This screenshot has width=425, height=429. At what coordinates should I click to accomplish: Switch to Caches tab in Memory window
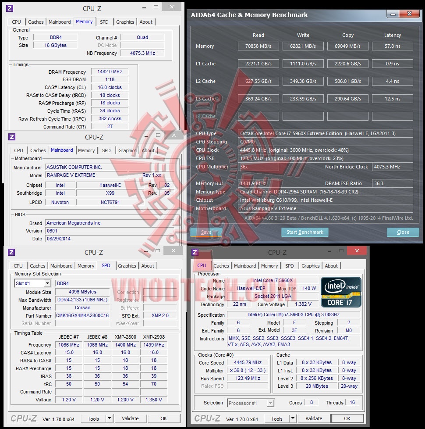pos(36,22)
